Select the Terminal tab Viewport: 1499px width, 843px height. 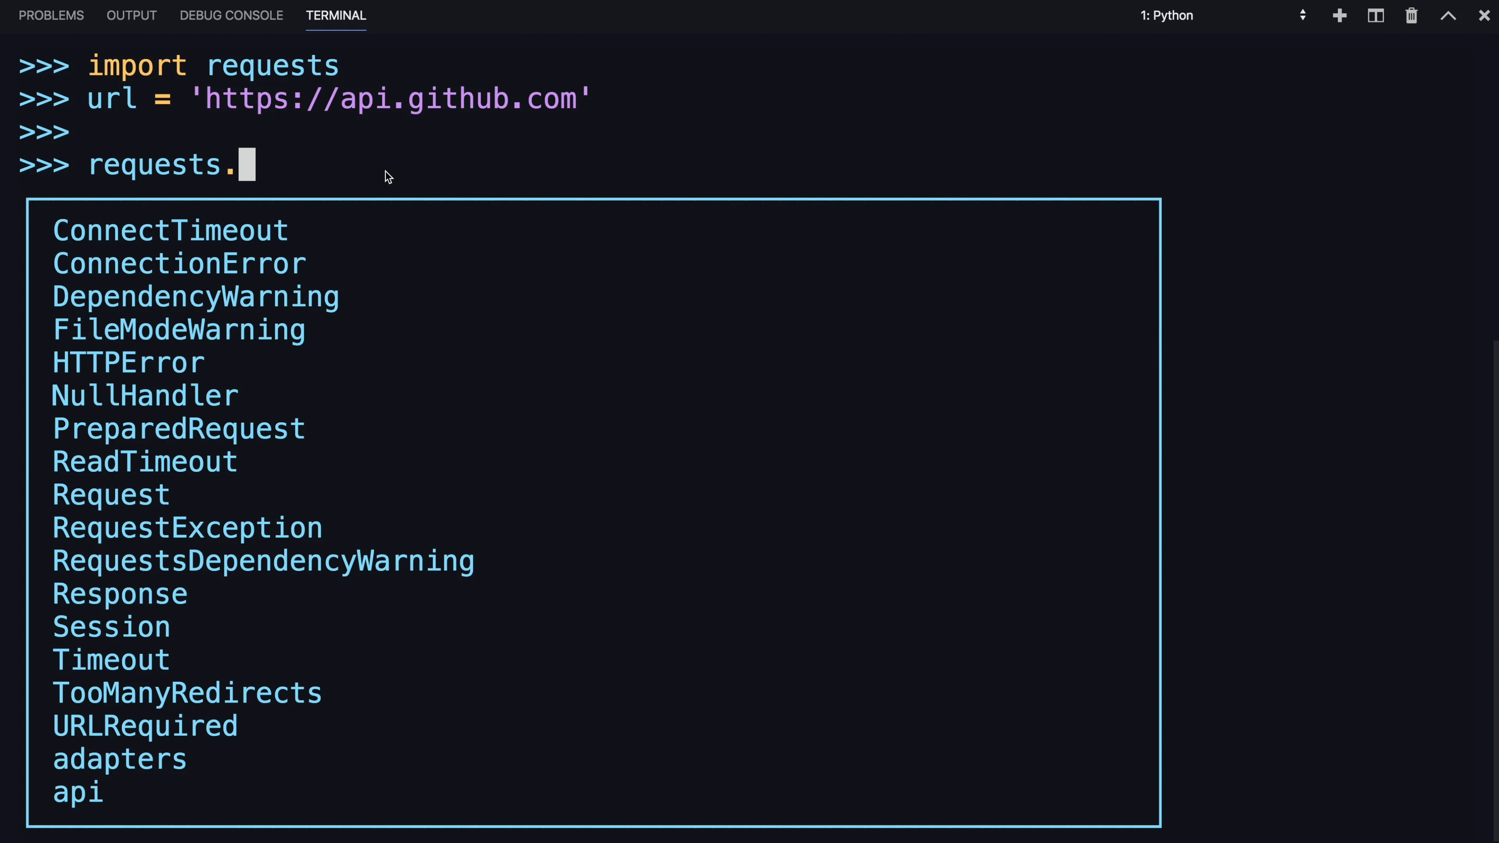[x=336, y=16]
